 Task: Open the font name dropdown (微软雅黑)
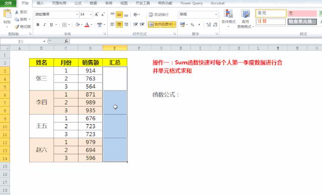click(77, 15)
